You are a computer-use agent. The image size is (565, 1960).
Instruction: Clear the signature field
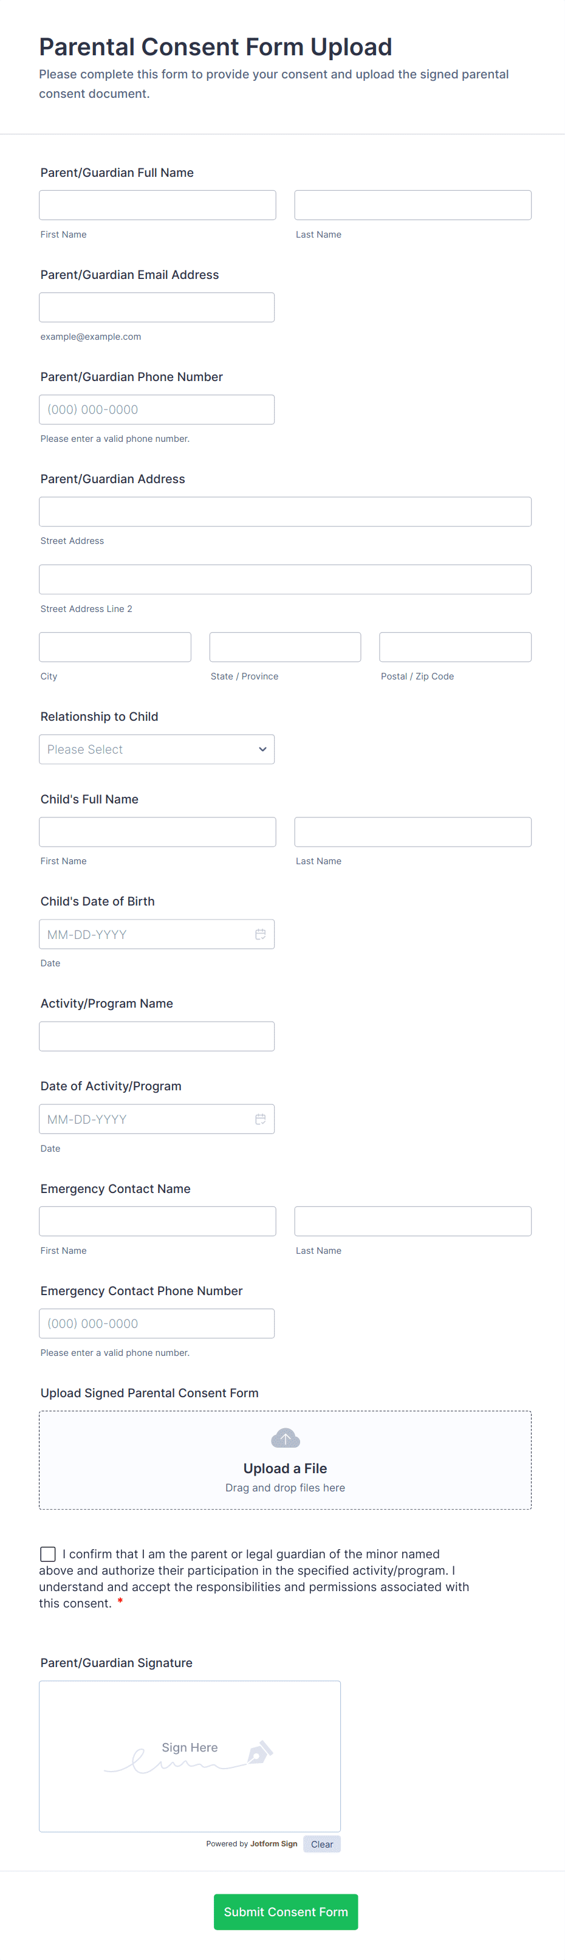(321, 1843)
